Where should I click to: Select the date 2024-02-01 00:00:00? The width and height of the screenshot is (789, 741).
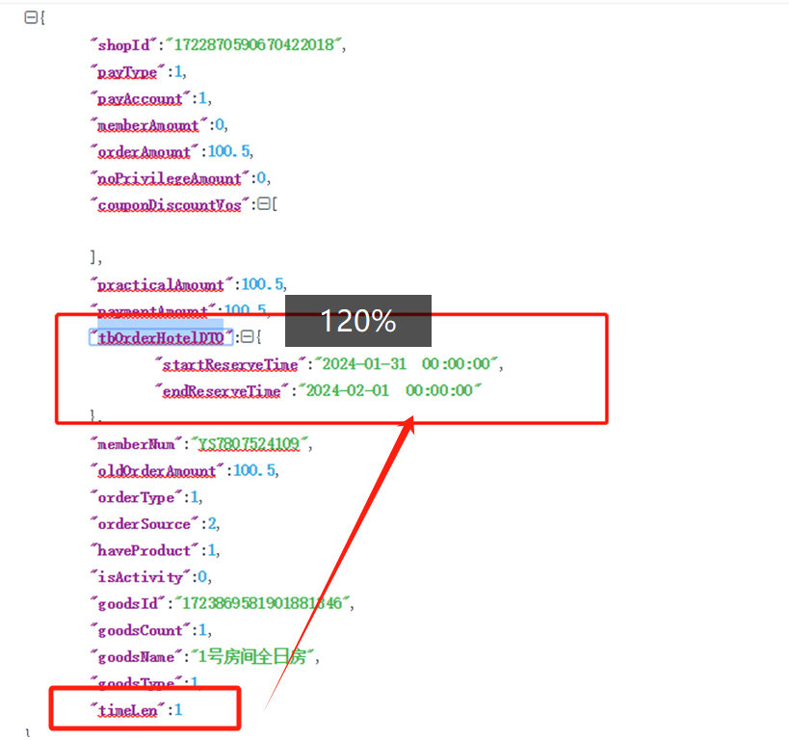pyautogui.click(x=390, y=390)
